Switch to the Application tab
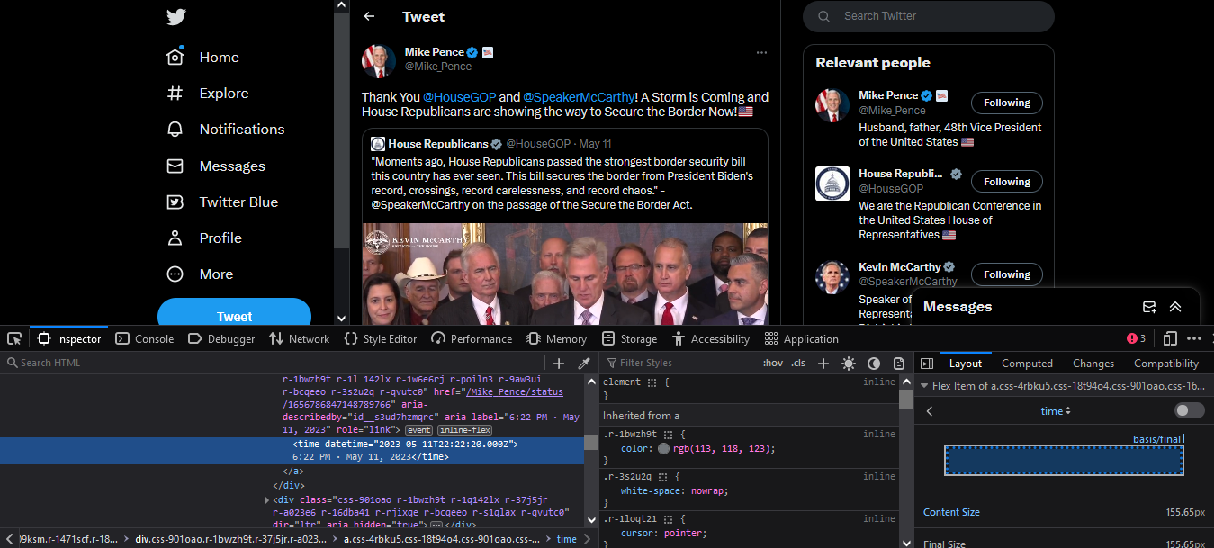The image size is (1214, 548). [x=801, y=339]
